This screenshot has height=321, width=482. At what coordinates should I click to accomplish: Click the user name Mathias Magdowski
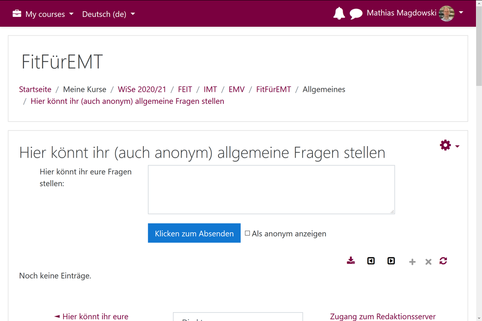click(402, 13)
